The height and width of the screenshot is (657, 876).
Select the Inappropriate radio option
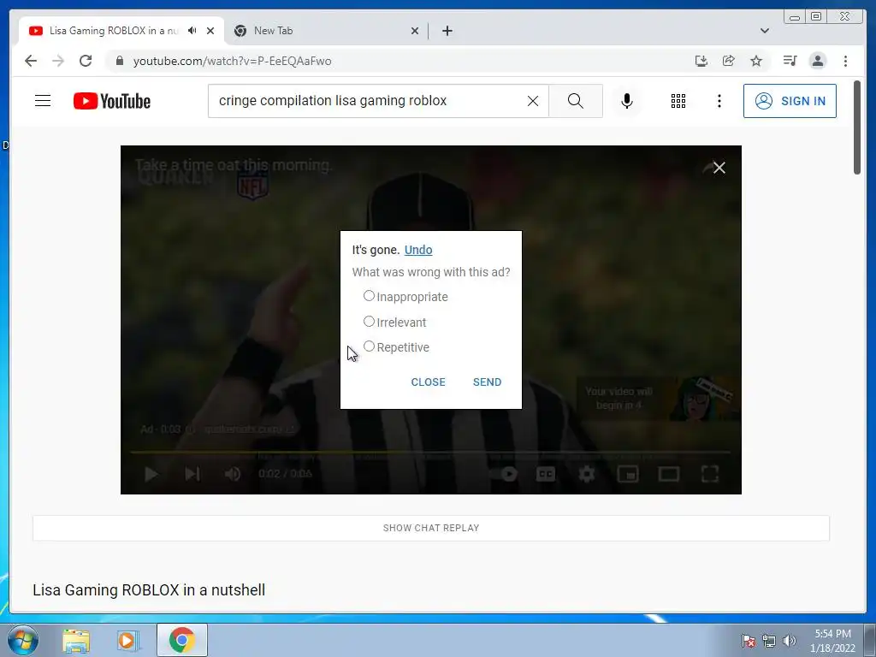369,295
